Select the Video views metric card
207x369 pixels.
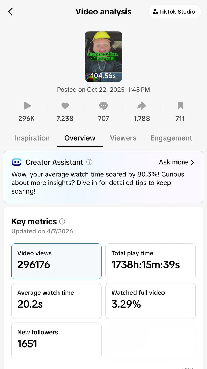56,261
